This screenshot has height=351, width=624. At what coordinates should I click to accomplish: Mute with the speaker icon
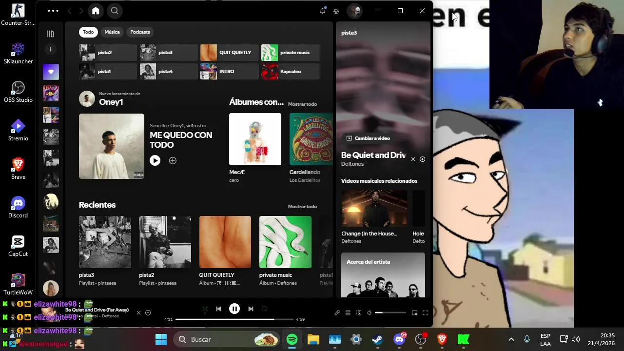point(369,313)
